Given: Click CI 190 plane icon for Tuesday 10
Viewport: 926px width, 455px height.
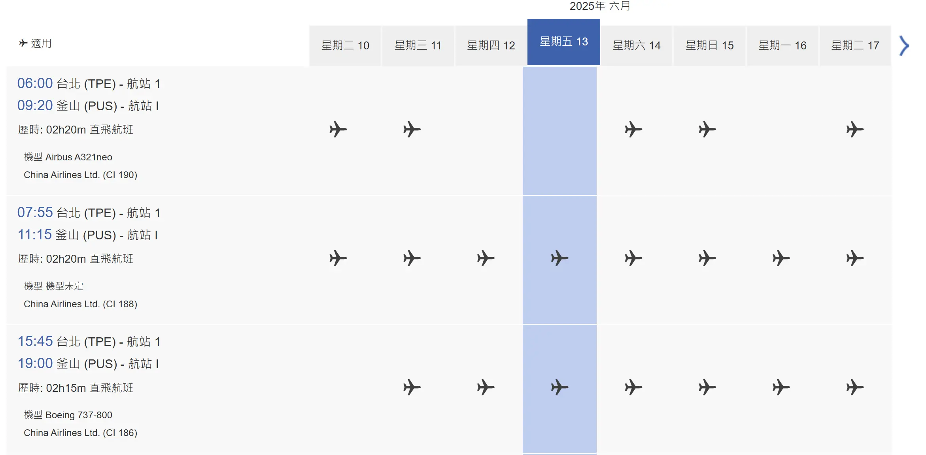Looking at the screenshot, I should tap(338, 130).
